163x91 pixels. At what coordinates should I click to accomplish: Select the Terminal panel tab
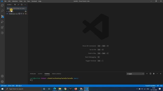47,74
